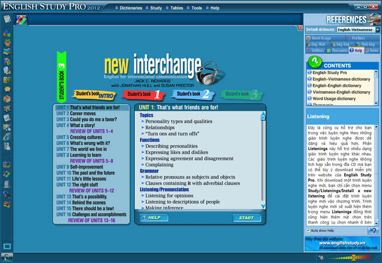Select UNIT 5 Crossing cultures
382x263 pixels.
[79, 137]
